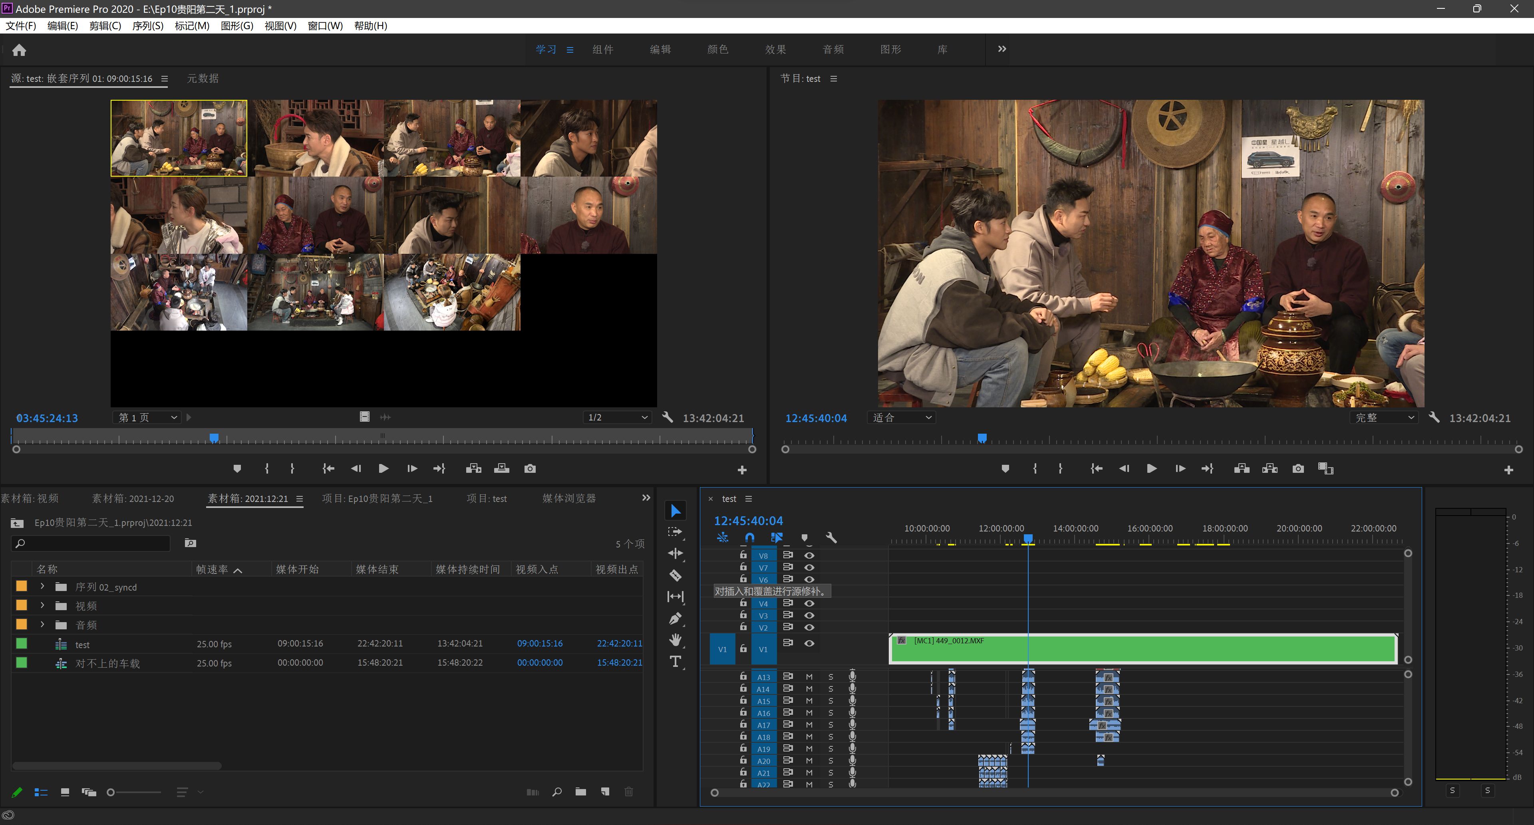Click Extract button in Program monitor
1534x825 pixels.
pyautogui.click(x=1270, y=468)
